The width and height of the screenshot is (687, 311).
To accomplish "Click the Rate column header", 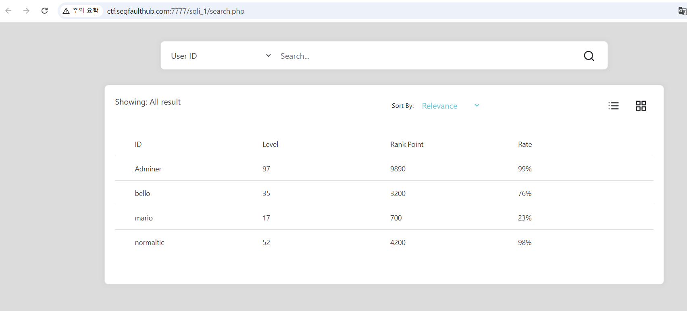I will [525, 144].
